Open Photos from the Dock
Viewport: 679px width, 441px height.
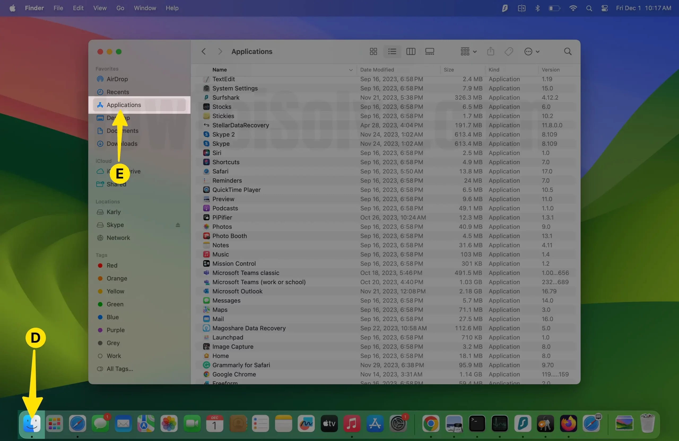pyautogui.click(x=169, y=423)
